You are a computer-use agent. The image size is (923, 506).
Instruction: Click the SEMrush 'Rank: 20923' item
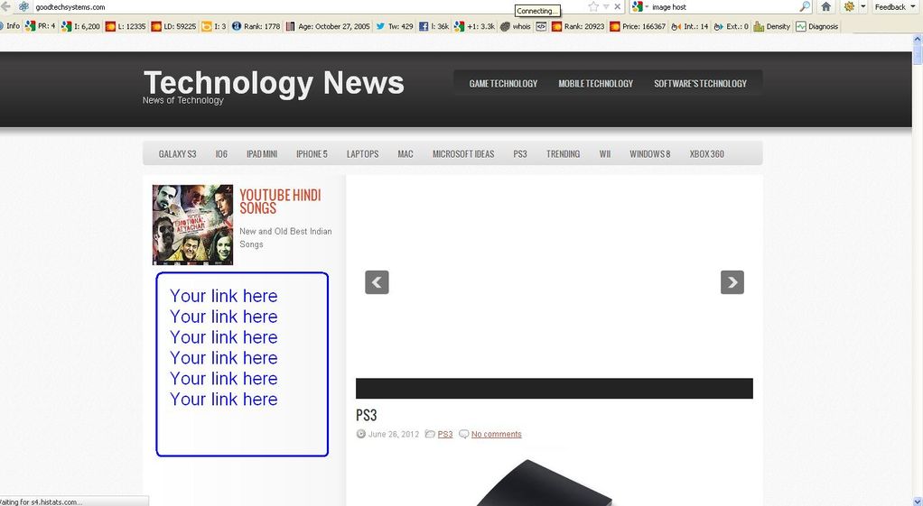pyautogui.click(x=578, y=26)
